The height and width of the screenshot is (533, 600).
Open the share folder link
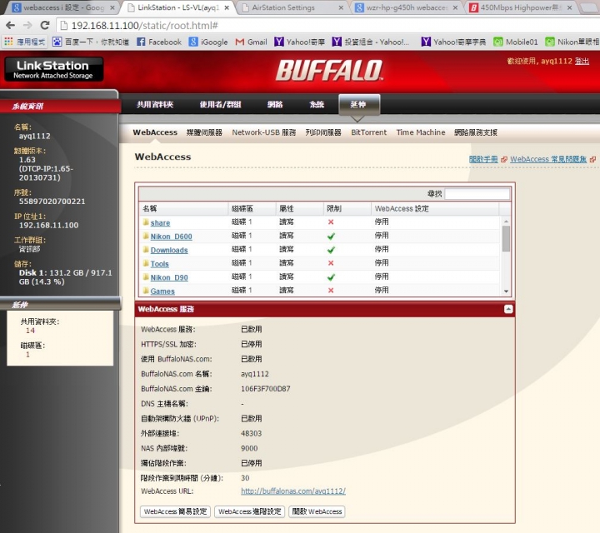coord(160,223)
